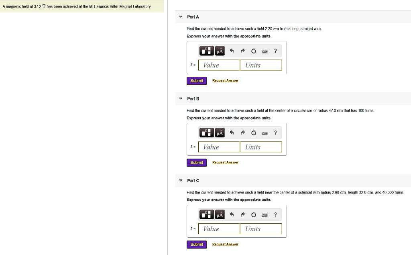
Task: Collapse the Part B section
Action: 181,99
